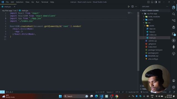
Task: Change end of line sequence LF
Action: coord(123,92)
